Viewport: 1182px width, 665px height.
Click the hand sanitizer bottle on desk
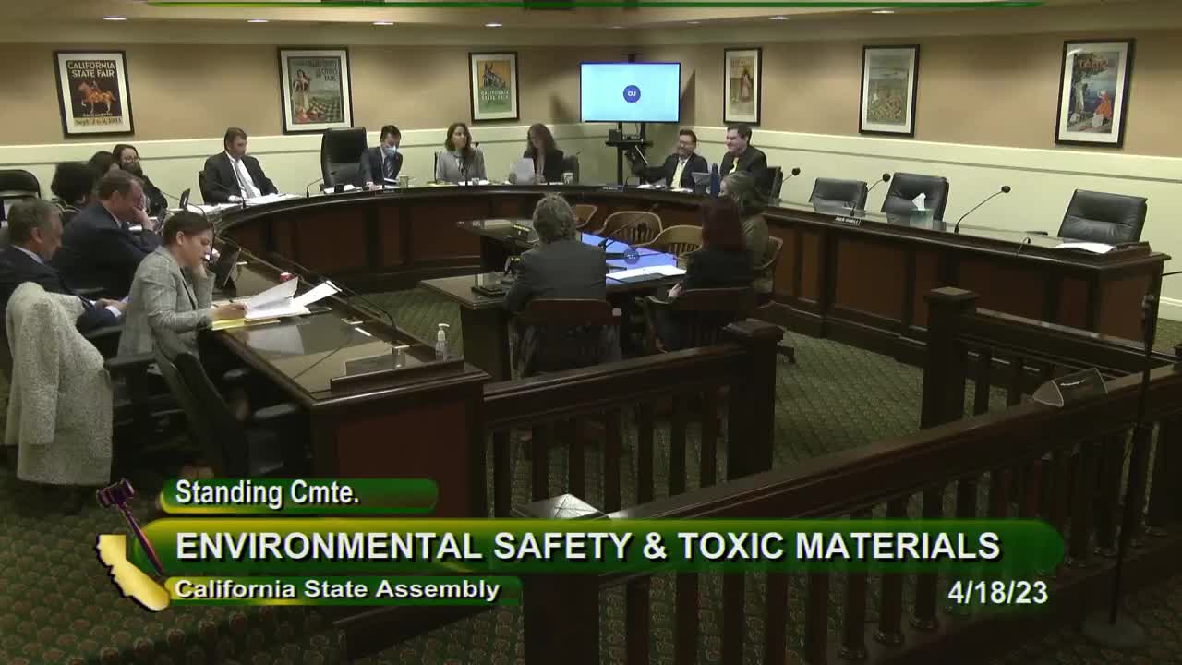coord(441,343)
